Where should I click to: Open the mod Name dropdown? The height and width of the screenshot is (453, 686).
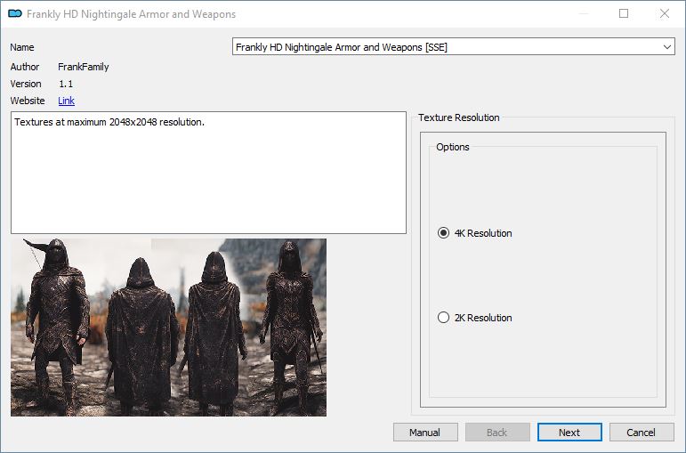(453, 47)
